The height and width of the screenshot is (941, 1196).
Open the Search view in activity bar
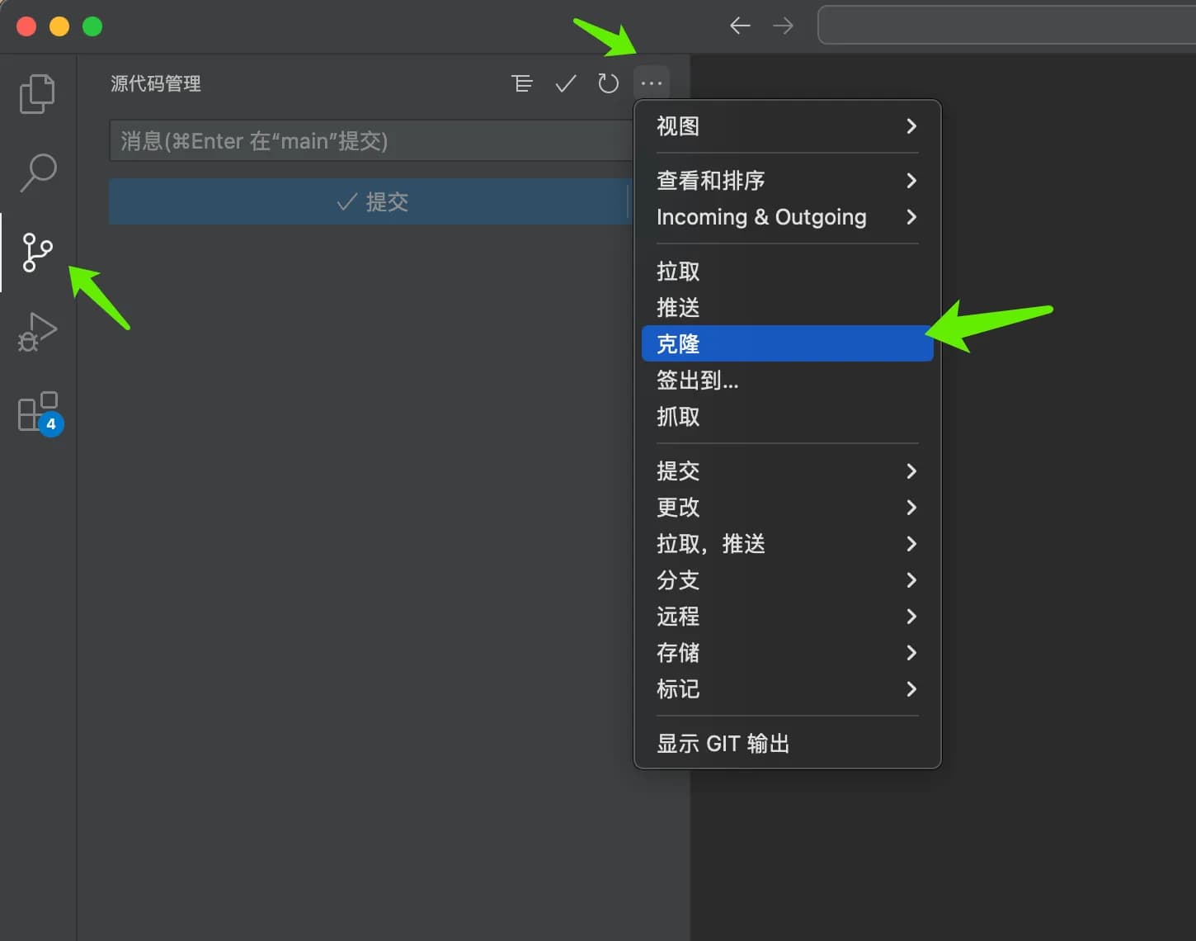(x=38, y=173)
